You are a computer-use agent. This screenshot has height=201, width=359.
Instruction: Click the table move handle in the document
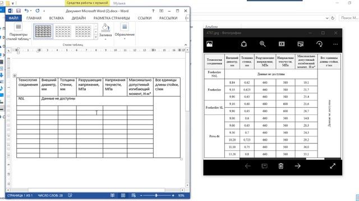click(x=15, y=75)
